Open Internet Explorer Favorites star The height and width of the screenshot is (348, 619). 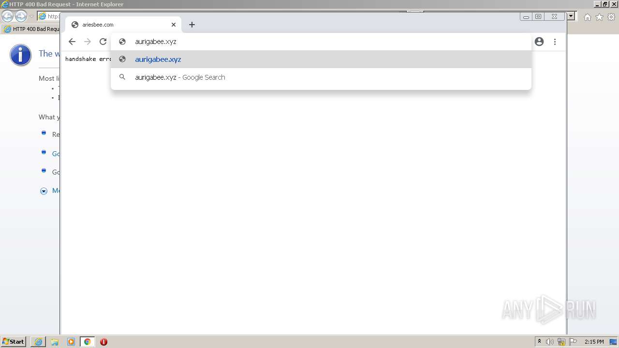599,17
